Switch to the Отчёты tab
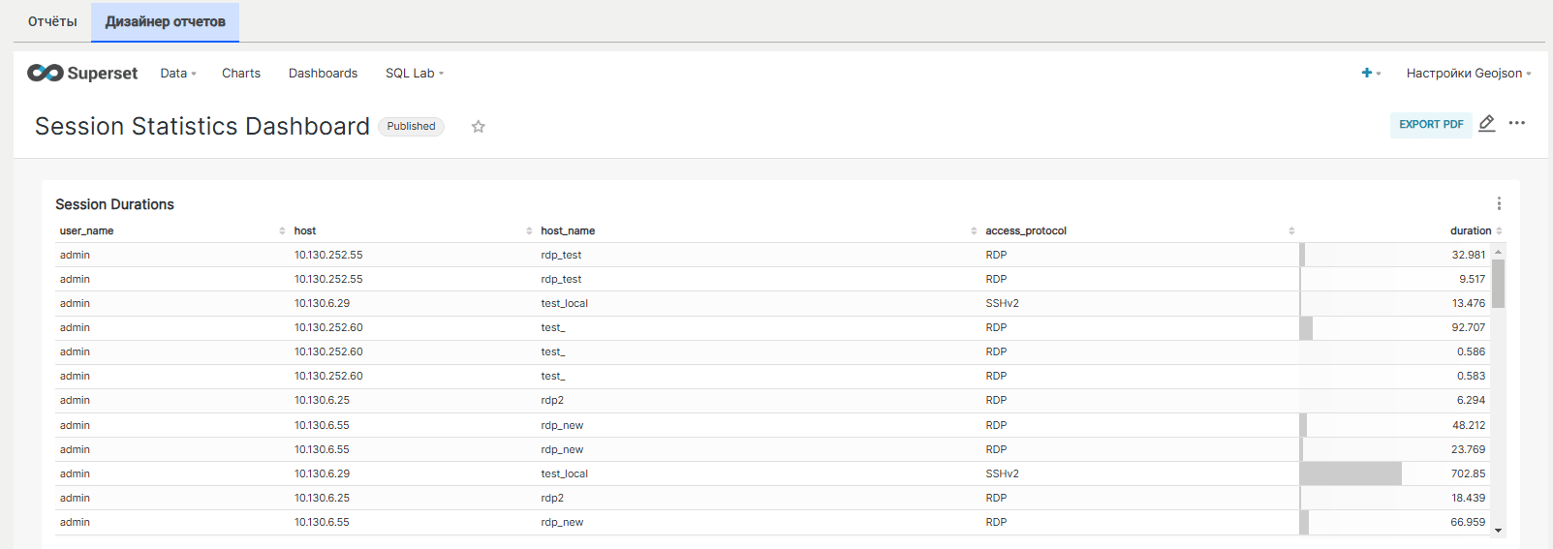 (52, 21)
